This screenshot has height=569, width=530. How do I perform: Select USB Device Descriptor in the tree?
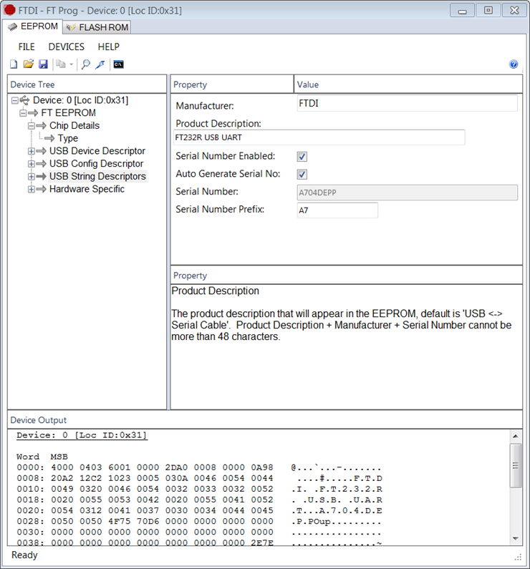tap(97, 151)
